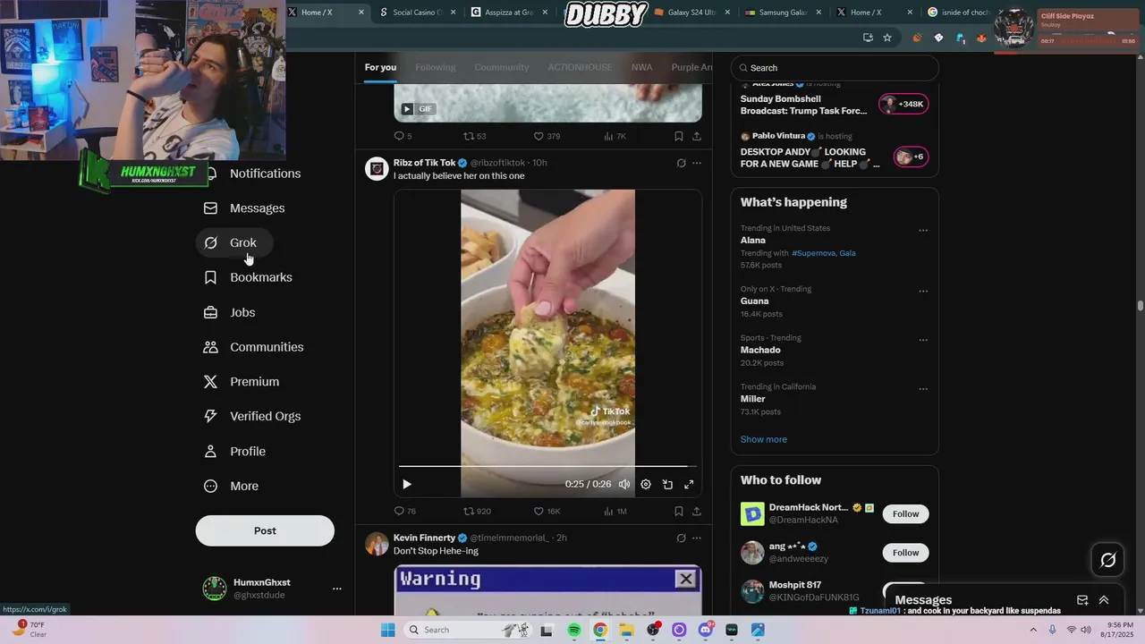Expand the video to fullscreen
This screenshot has width=1145, height=644.
689,484
